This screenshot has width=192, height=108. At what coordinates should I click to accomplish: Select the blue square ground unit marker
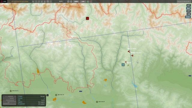coord(123,65)
